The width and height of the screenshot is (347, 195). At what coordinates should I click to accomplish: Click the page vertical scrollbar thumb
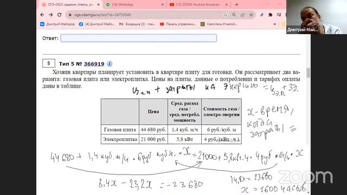[x=309, y=73]
